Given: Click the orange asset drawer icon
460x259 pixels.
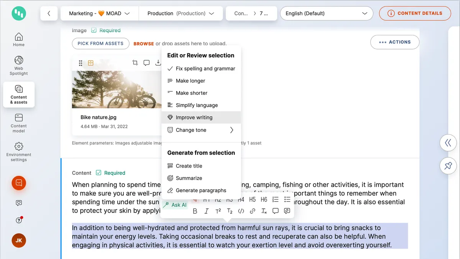Looking at the screenshot, I should (91, 63).
